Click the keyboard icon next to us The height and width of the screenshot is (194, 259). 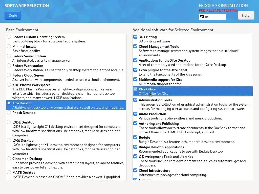[x=202, y=17]
